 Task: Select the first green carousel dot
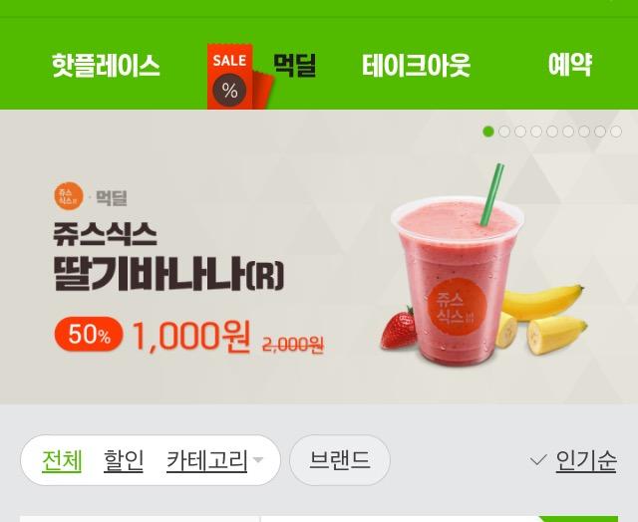pos(488,131)
